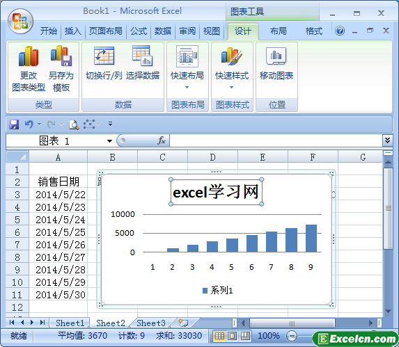Viewport: 399px width, 347px height.
Task: Click cell containing 销售日期
Action: 58,181
